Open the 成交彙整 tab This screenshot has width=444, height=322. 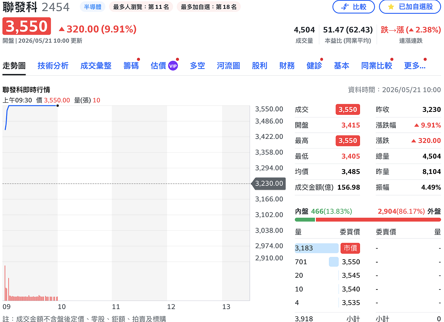point(96,66)
